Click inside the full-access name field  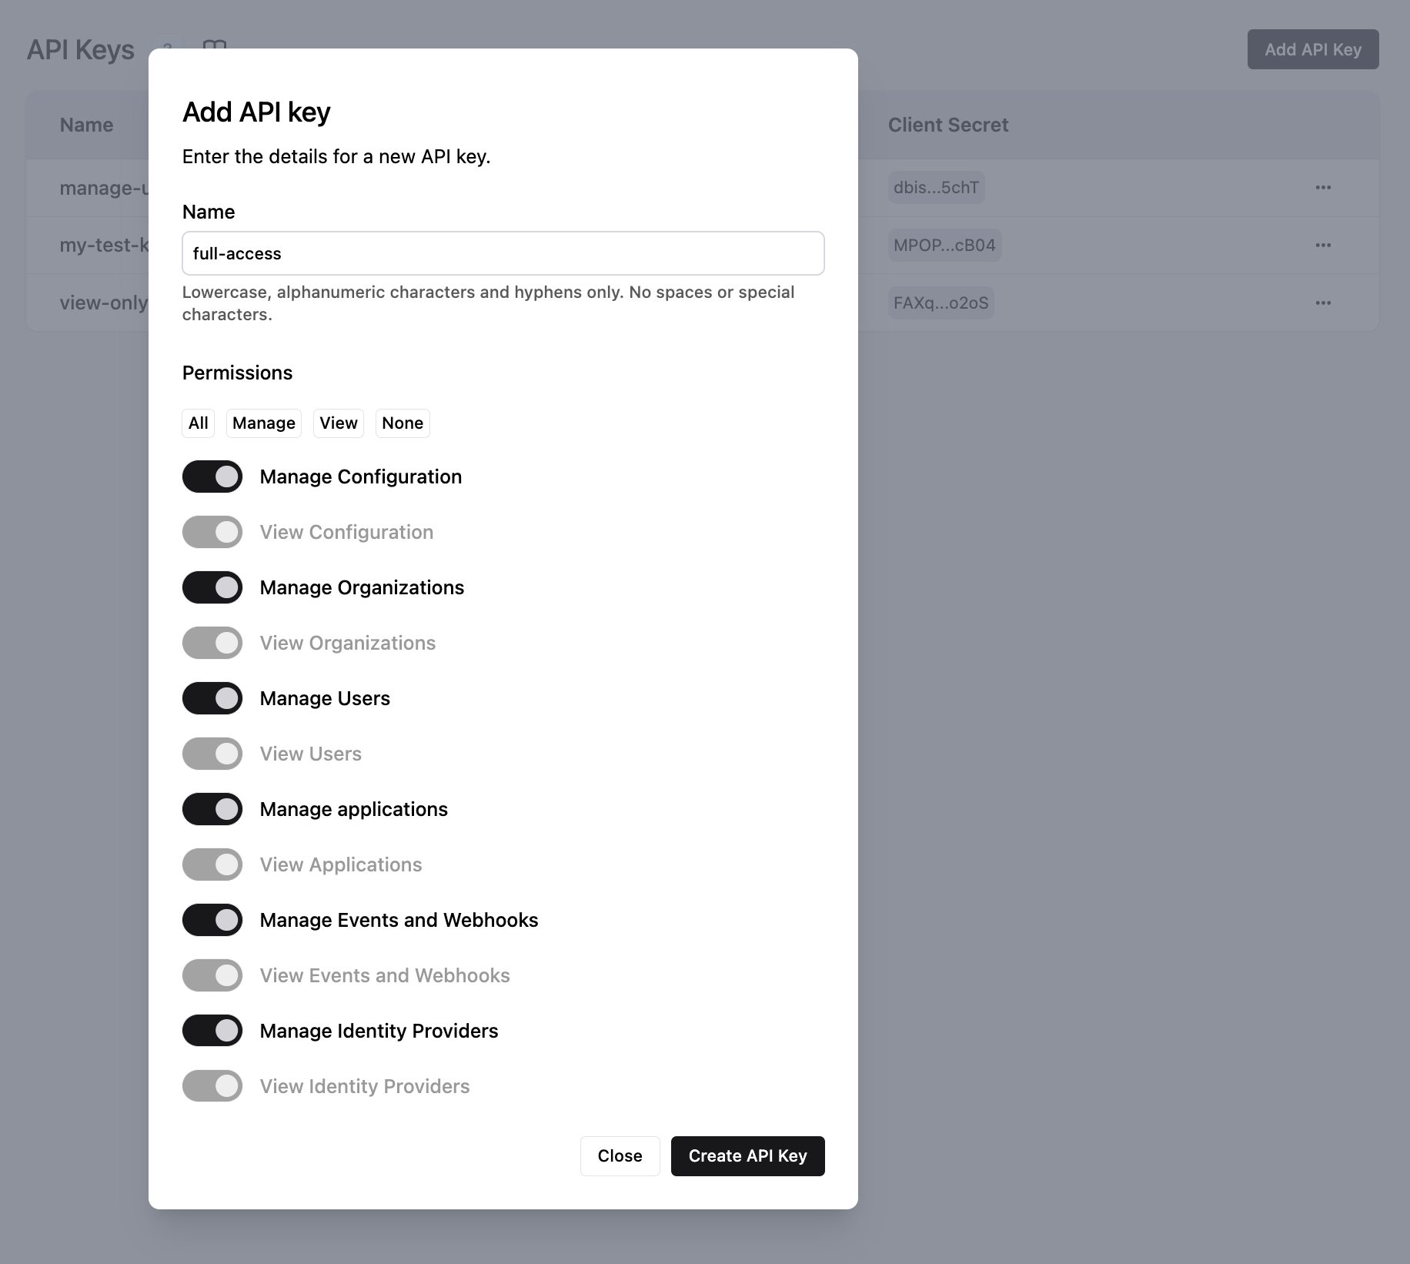[x=503, y=253]
